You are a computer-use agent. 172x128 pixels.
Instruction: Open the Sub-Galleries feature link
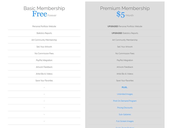pyautogui.click(x=125, y=115)
